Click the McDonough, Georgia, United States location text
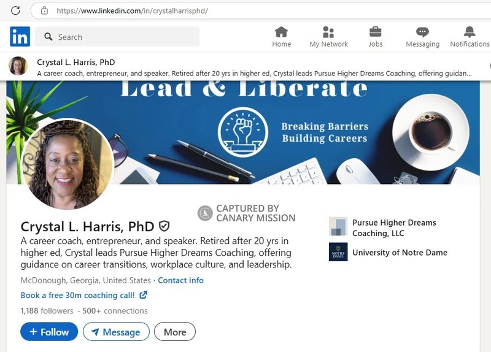This screenshot has height=352, width=491. click(x=86, y=280)
